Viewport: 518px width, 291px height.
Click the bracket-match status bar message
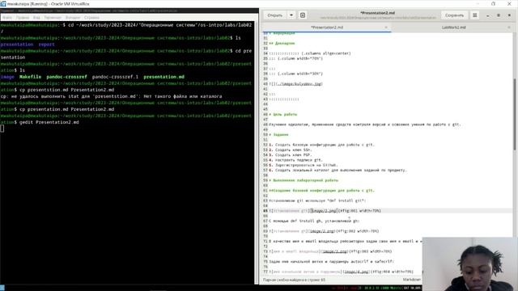tap(294, 280)
